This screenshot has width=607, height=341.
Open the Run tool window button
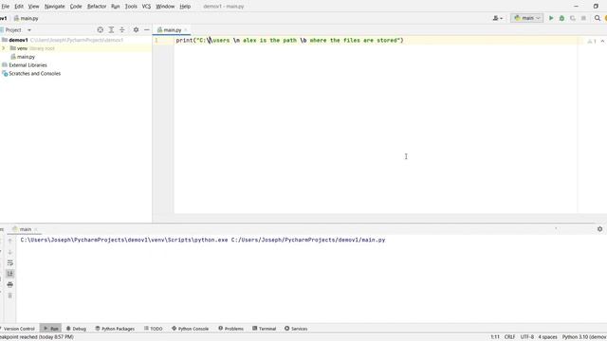[x=50, y=329]
